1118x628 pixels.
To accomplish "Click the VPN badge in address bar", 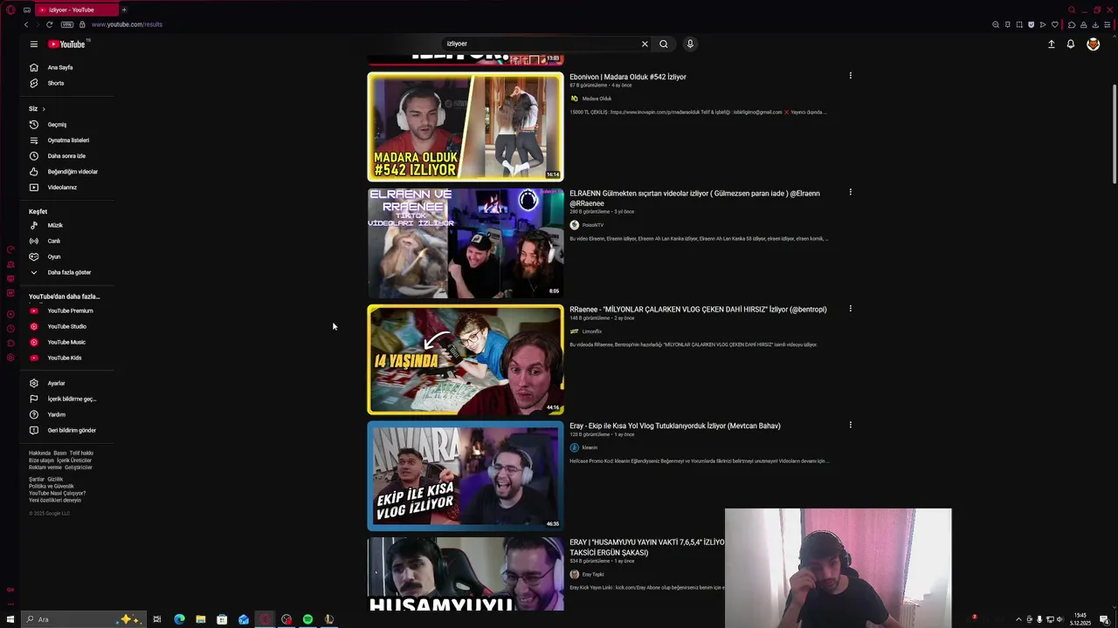I will pyautogui.click(x=67, y=24).
